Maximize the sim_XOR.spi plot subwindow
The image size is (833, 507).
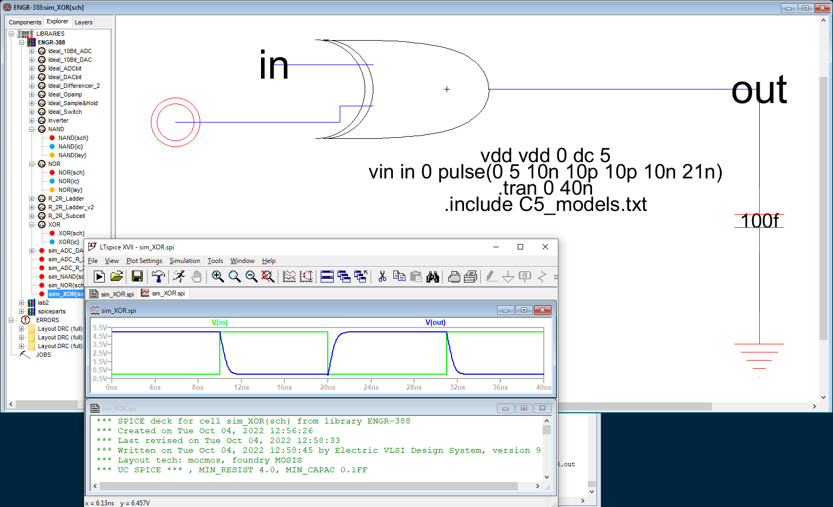[524, 310]
